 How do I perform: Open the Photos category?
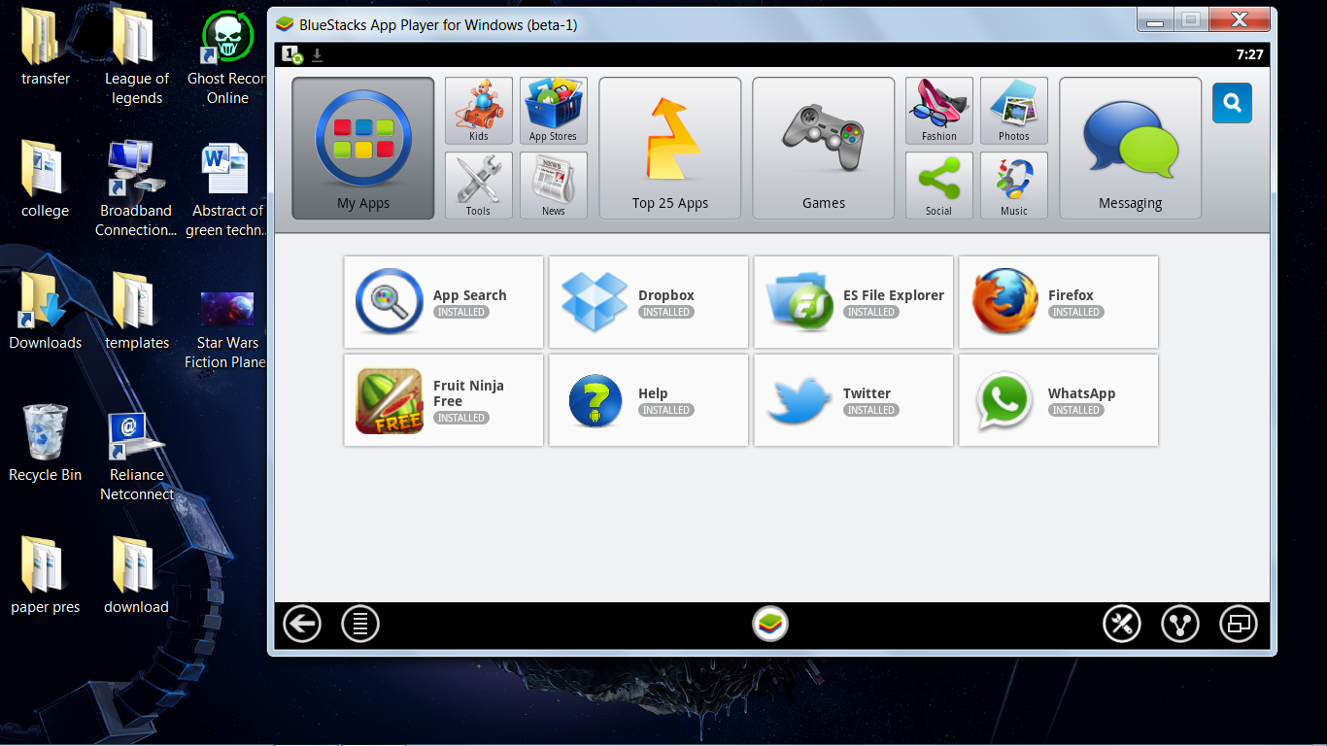tap(1013, 109)
